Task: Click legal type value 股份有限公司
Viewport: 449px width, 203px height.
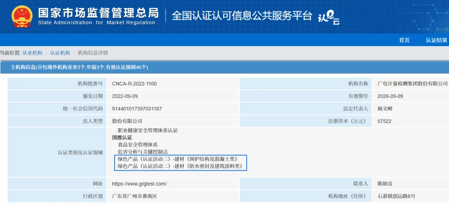Action: (127, 121)
